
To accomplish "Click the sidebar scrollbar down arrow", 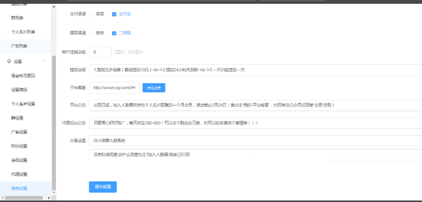I will 54,193.
